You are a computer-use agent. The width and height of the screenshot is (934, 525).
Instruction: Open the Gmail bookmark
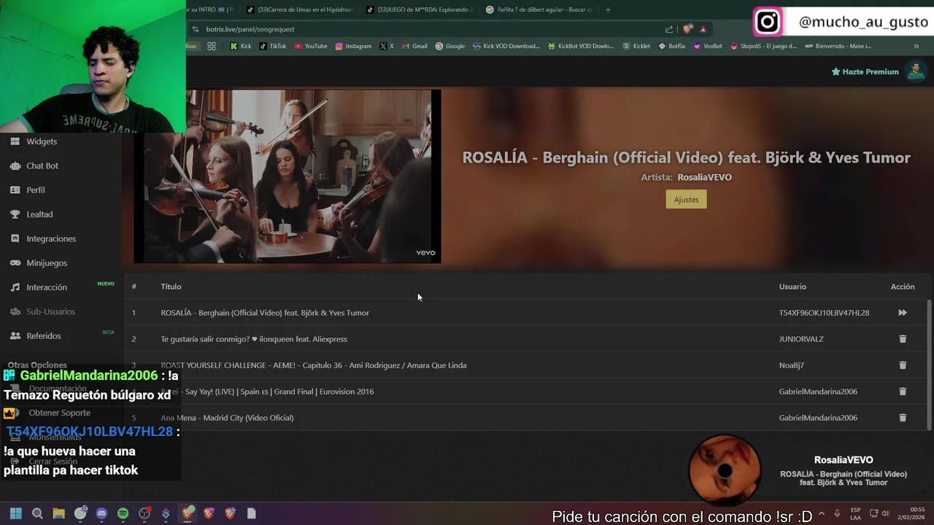[x=414, y=46]
